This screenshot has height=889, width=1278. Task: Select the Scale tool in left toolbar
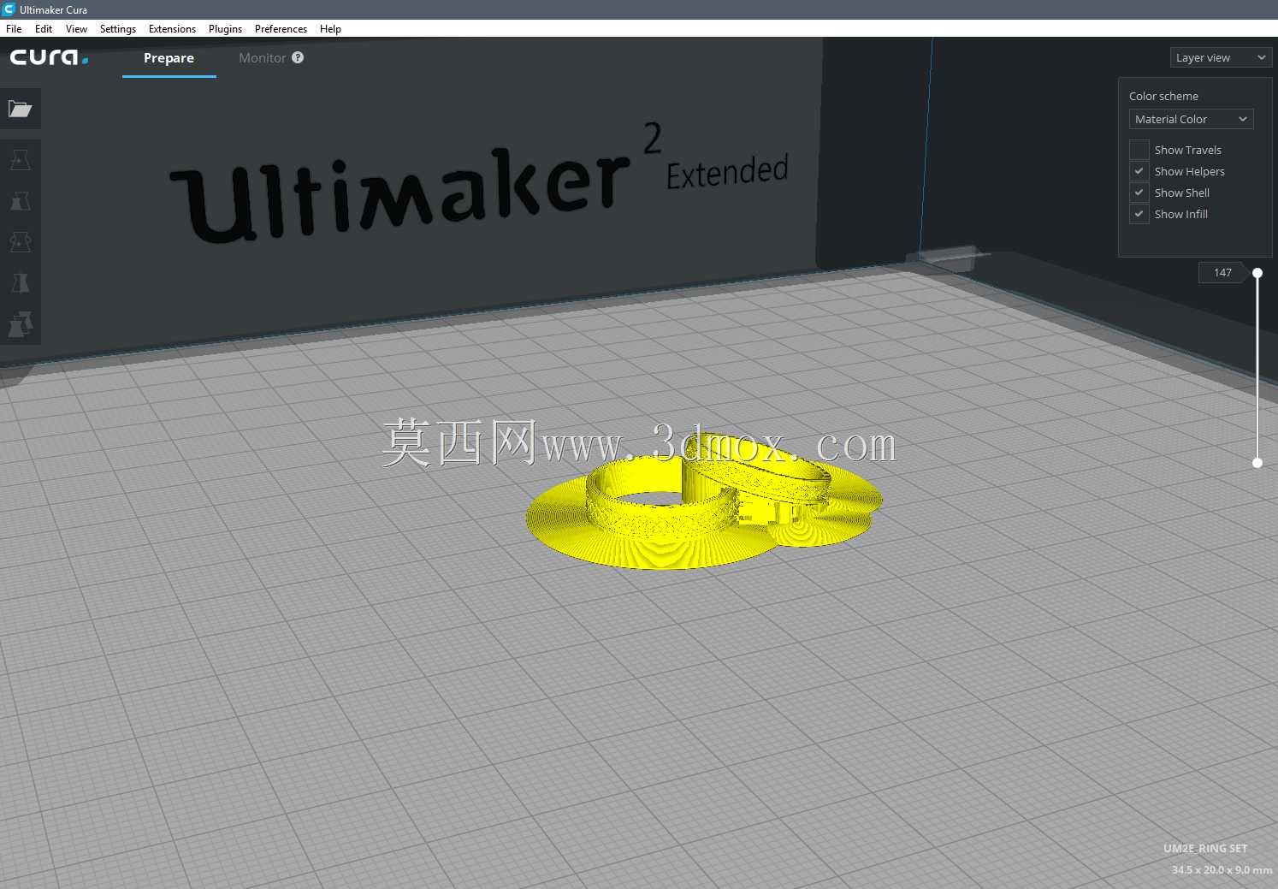point(21,201)
